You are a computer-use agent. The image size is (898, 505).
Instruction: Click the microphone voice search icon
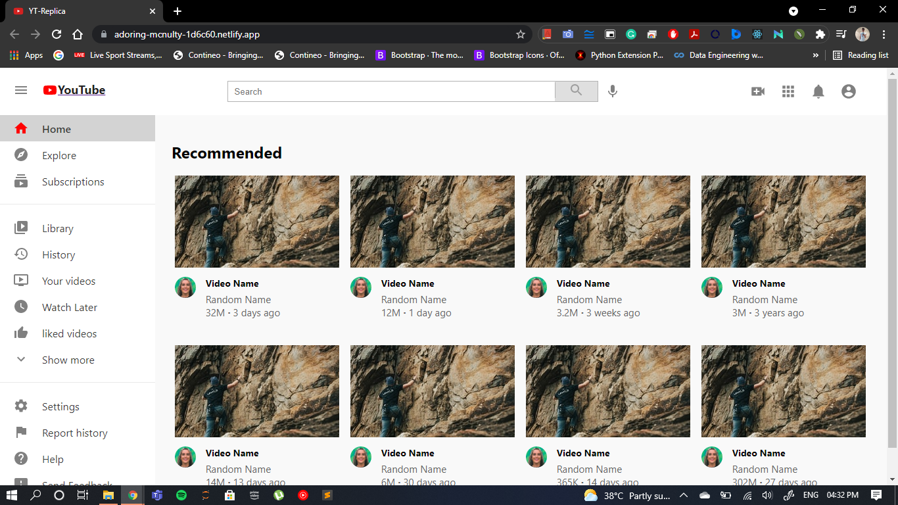click(613, 91)
